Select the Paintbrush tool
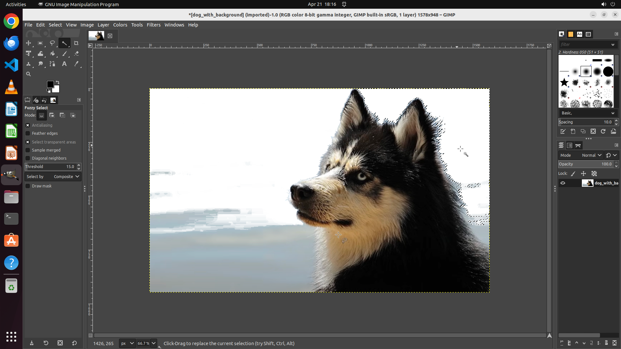The image size is (621, 349). point(64,54)
